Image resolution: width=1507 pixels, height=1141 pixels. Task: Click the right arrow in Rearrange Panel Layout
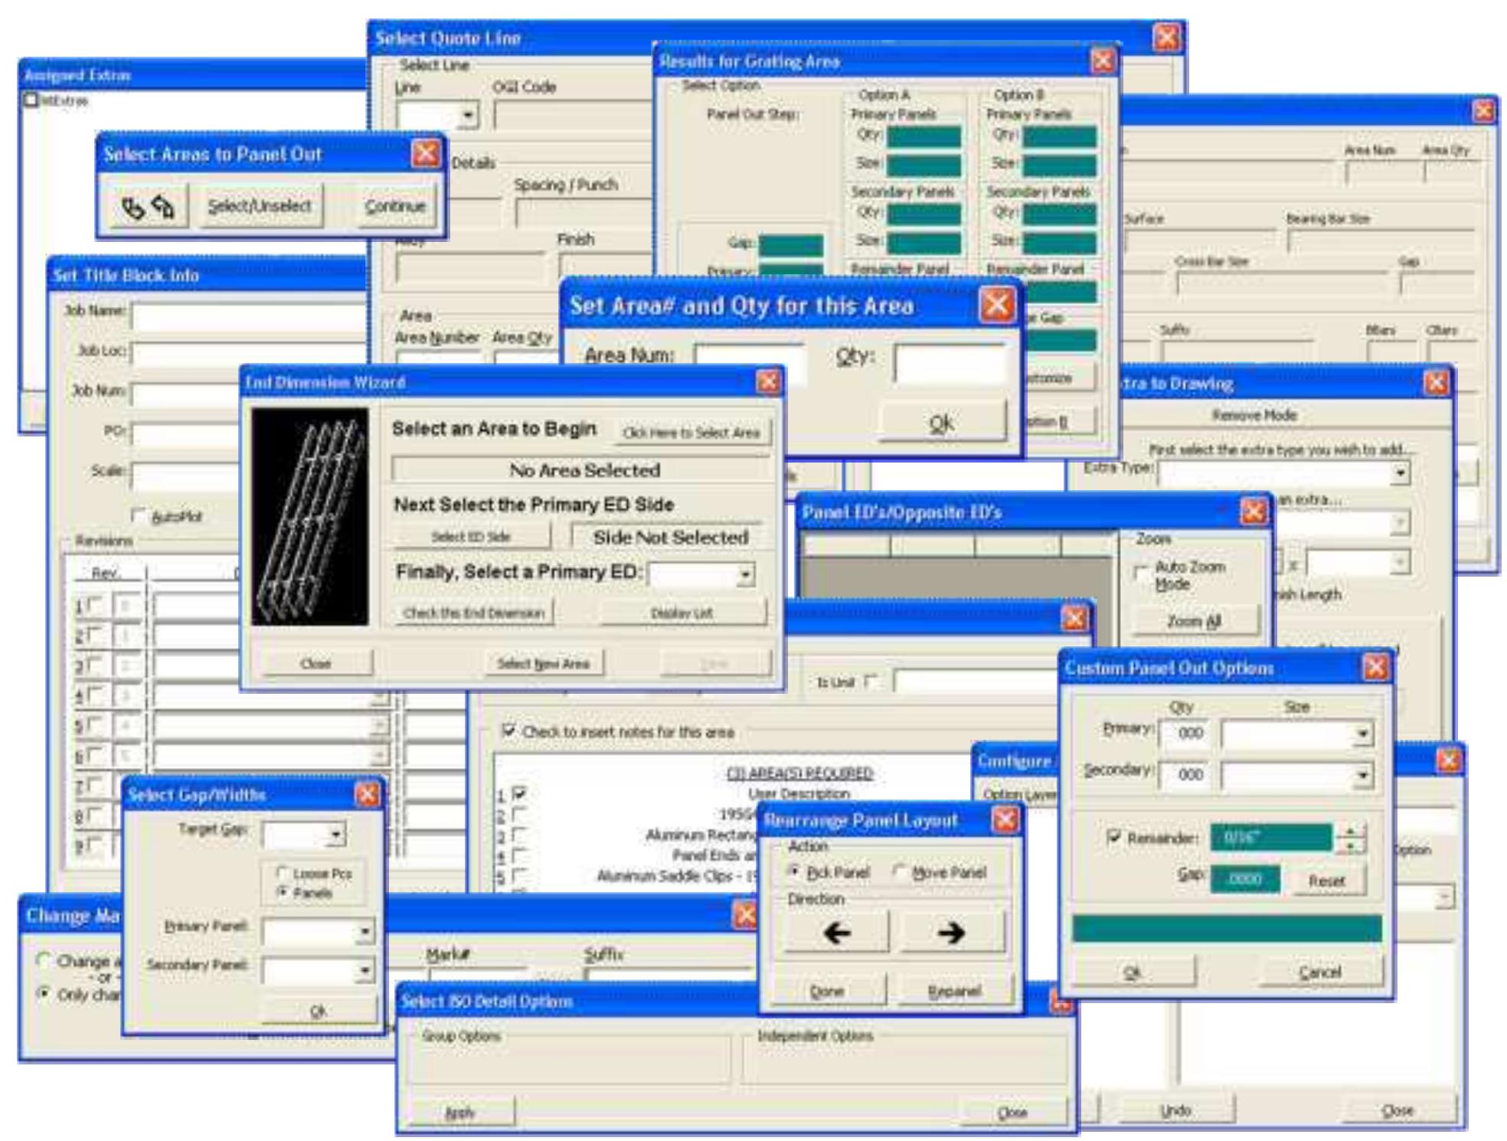[x=951, y=933]
